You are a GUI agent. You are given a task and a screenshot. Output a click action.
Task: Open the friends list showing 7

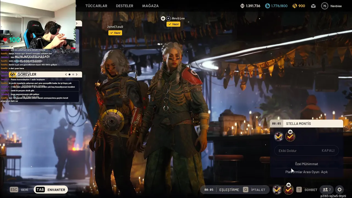[x=327, y=190]
